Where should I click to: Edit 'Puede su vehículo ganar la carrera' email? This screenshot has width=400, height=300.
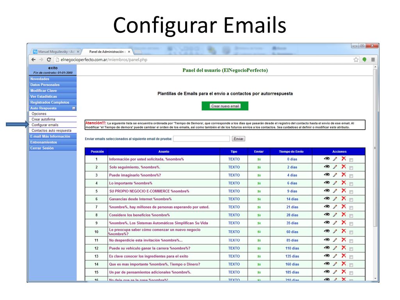coord(335,248)
